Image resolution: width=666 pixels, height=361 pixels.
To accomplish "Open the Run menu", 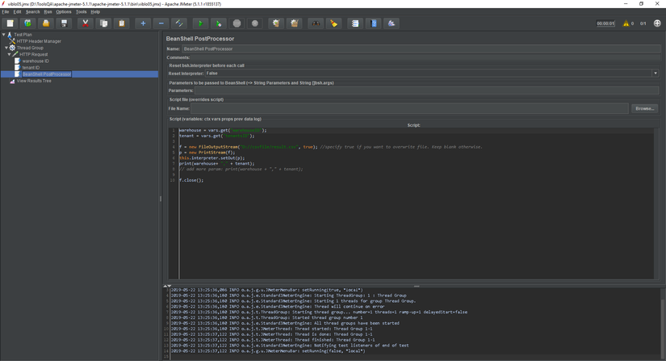I will coord(48,12).
